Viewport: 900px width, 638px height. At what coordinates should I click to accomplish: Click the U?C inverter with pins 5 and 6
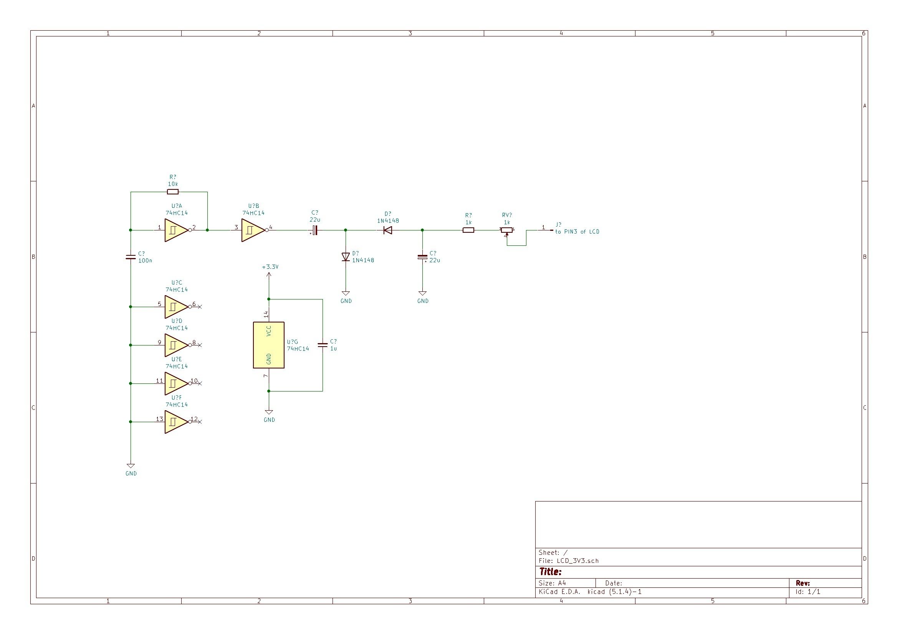(175, 307)
